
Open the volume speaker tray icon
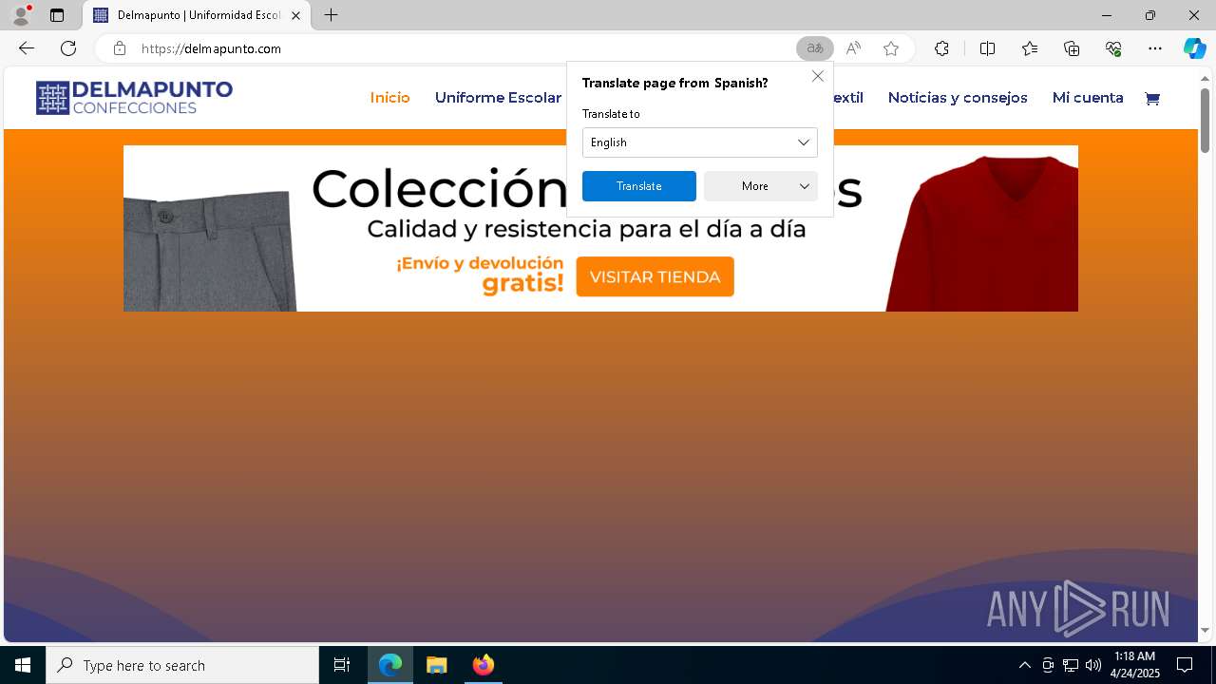pos(1092,665)
